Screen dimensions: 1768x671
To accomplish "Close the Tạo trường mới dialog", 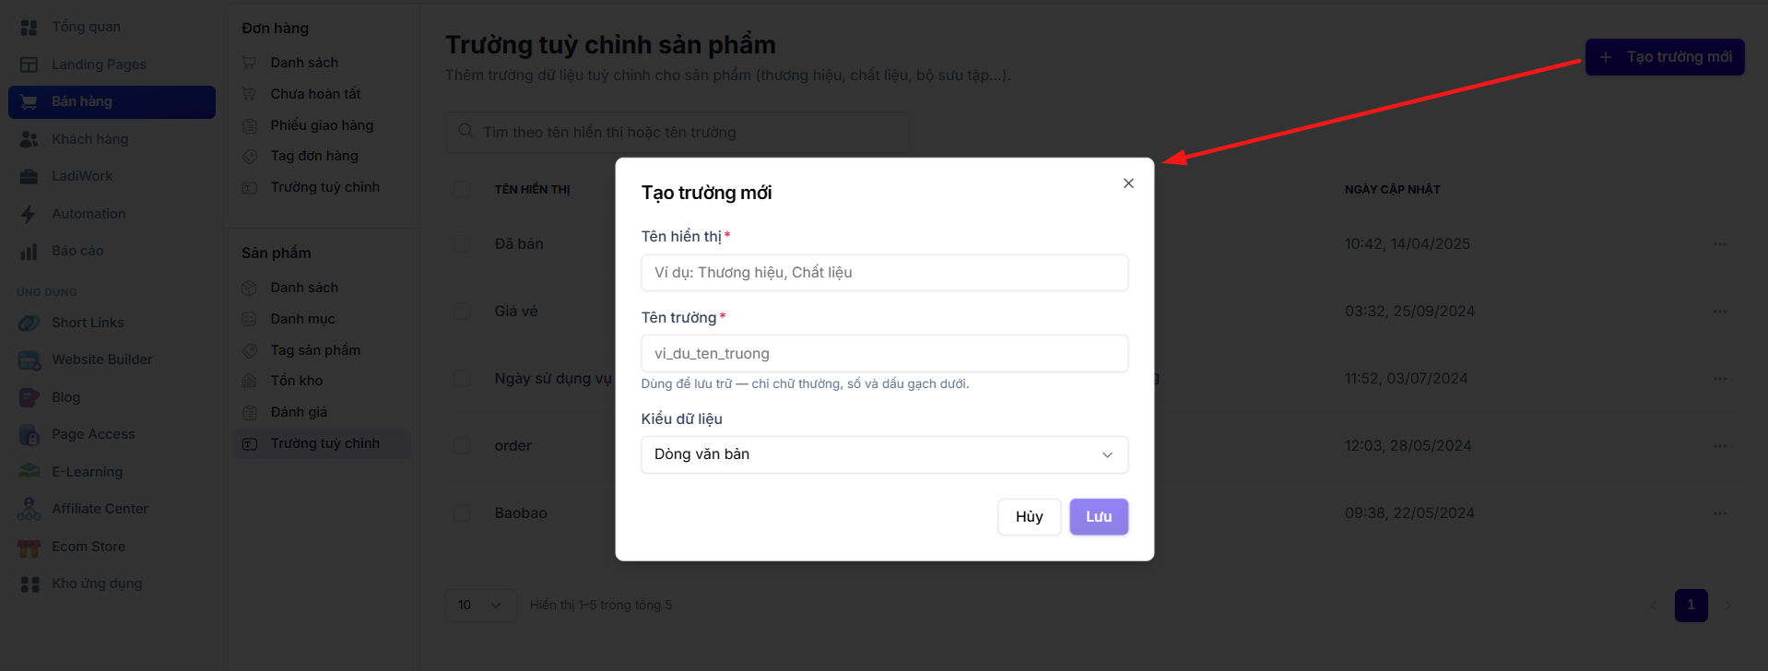I will (x=1128, y=183).
